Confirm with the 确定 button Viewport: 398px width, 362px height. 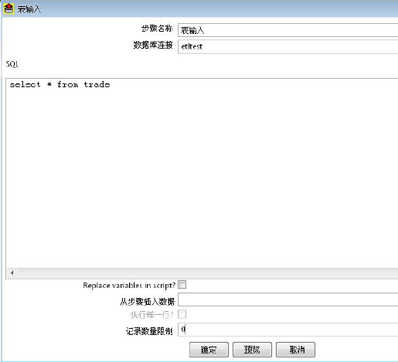click(x=209, y=350)
